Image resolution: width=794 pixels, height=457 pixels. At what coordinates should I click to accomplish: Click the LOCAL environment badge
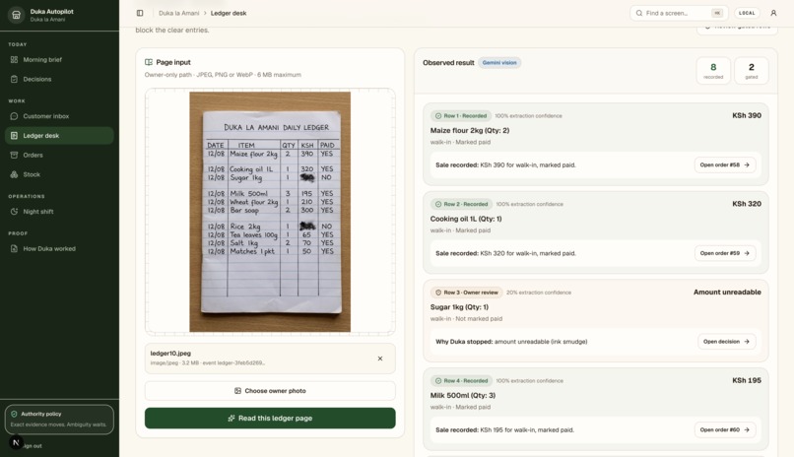pos(747,13)
